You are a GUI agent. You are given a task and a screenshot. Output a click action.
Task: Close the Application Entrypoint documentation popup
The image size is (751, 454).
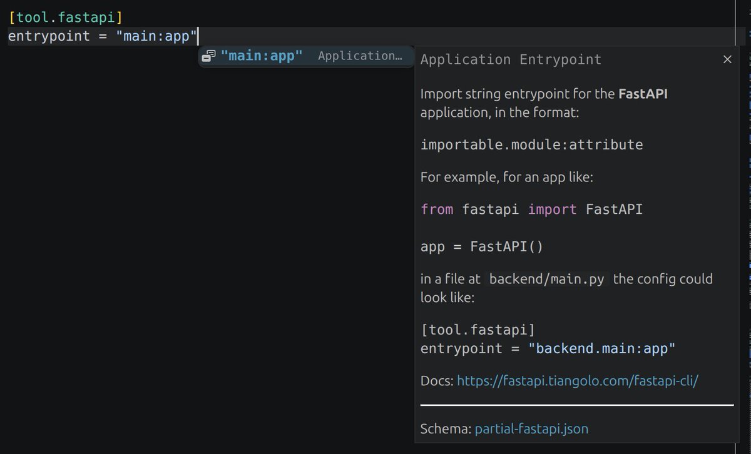[727, 59]
